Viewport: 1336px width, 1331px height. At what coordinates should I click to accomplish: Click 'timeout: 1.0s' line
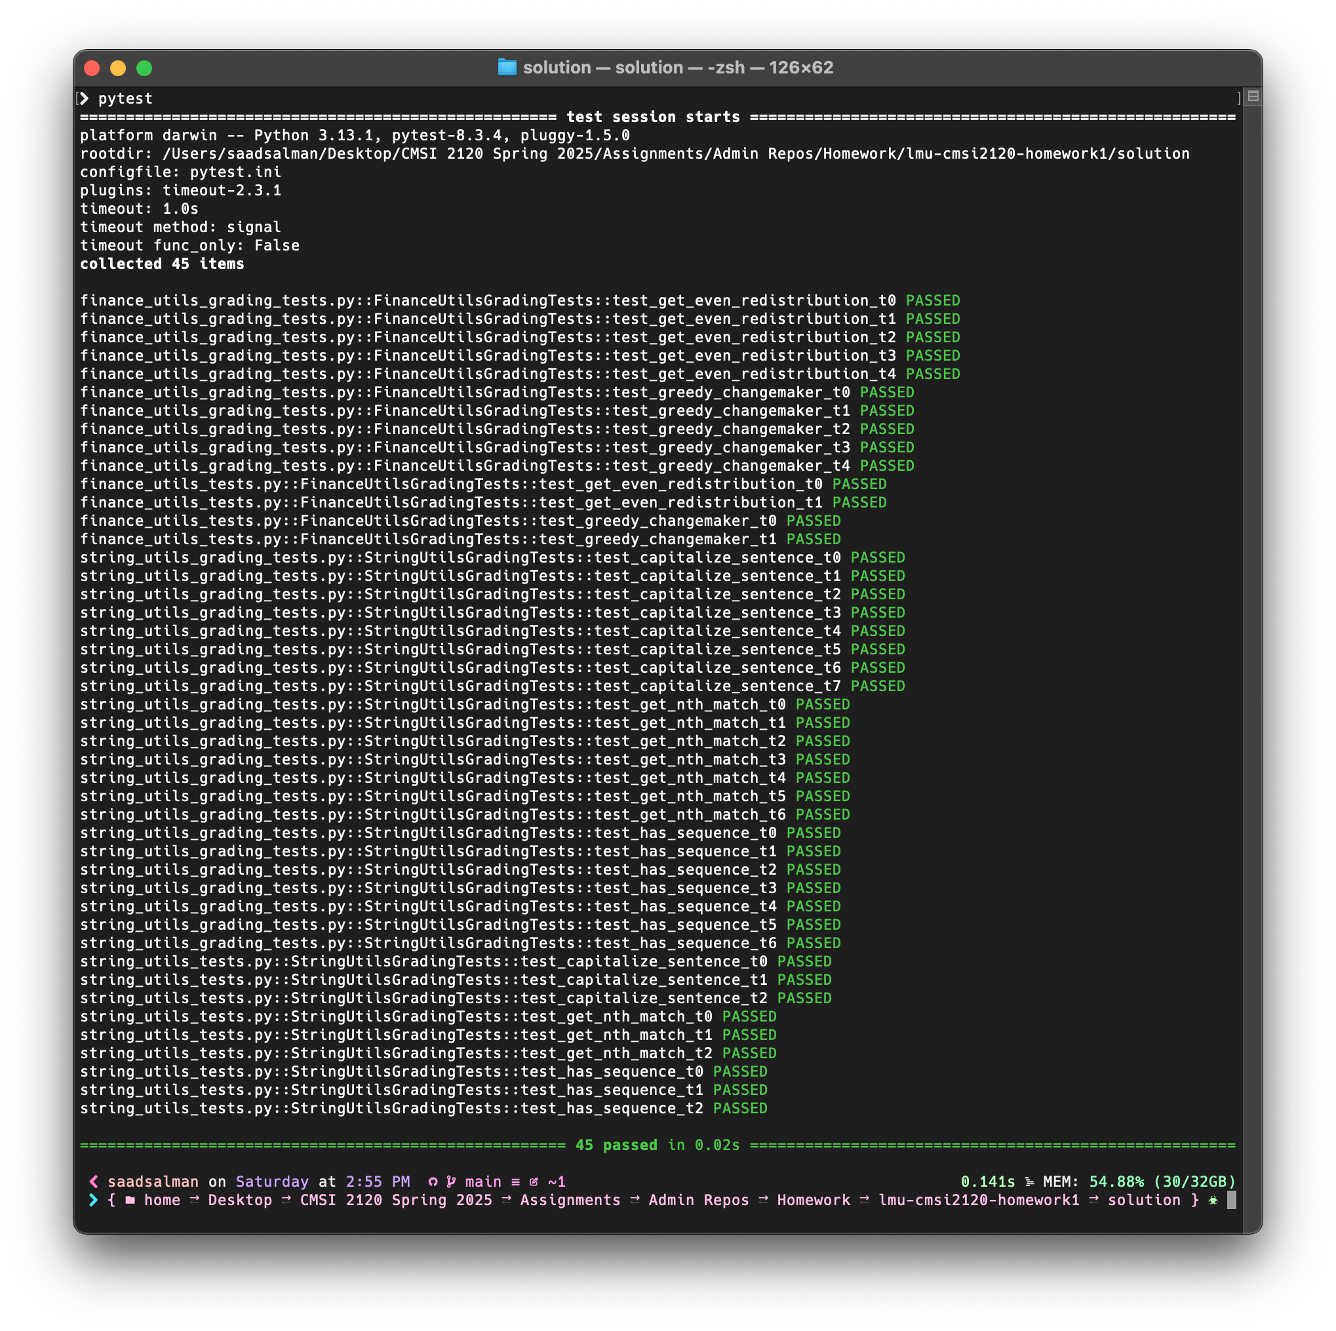coord(139,209)
